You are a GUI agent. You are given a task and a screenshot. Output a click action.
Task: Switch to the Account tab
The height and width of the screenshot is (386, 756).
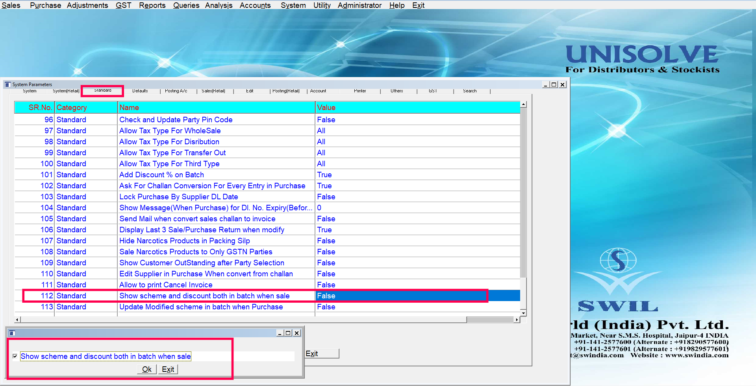click(x=318, y=91)
